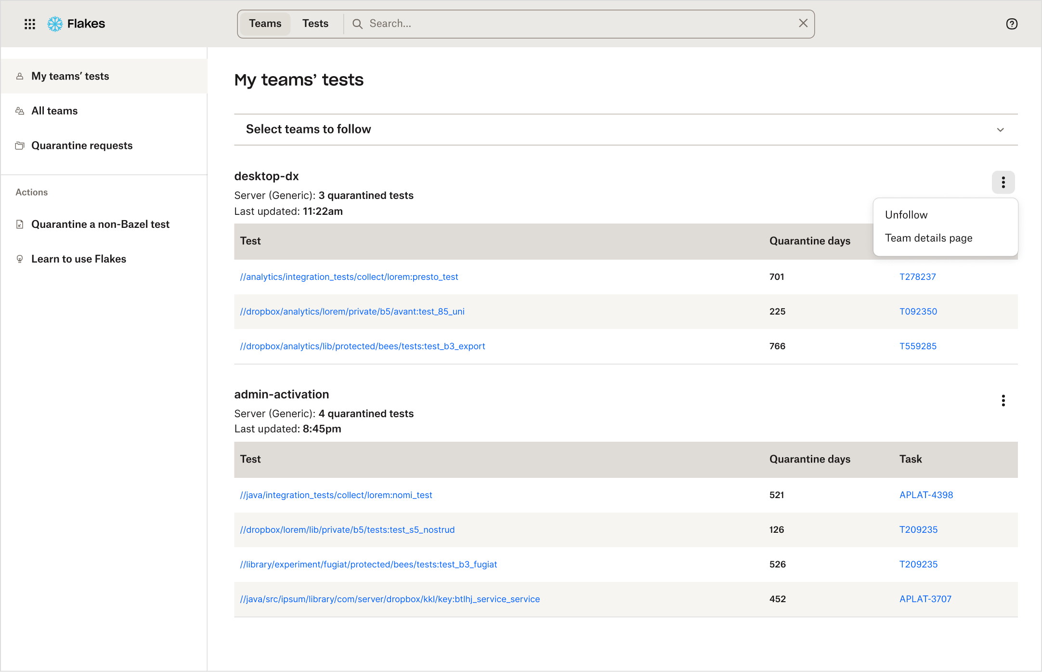Open Quarantine a non-Bazel test action
The height and width of the screenshot is (672, 1042).
click(100, 224)
